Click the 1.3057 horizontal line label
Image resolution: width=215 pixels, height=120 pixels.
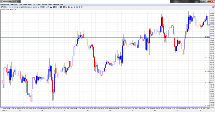207,106
